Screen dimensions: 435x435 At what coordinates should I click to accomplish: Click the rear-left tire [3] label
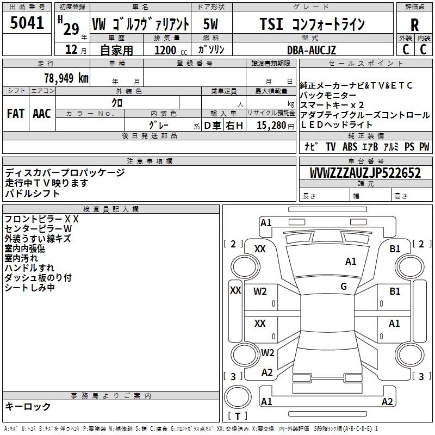(x=233, y=376)
